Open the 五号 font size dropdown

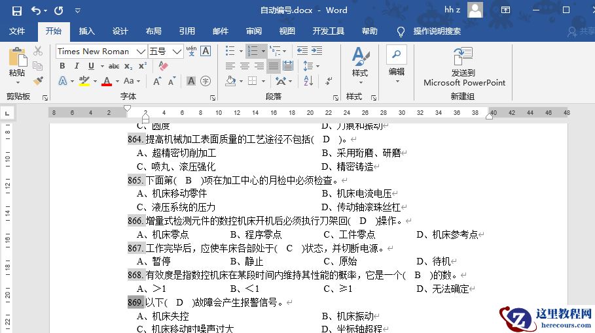(177, 52)
